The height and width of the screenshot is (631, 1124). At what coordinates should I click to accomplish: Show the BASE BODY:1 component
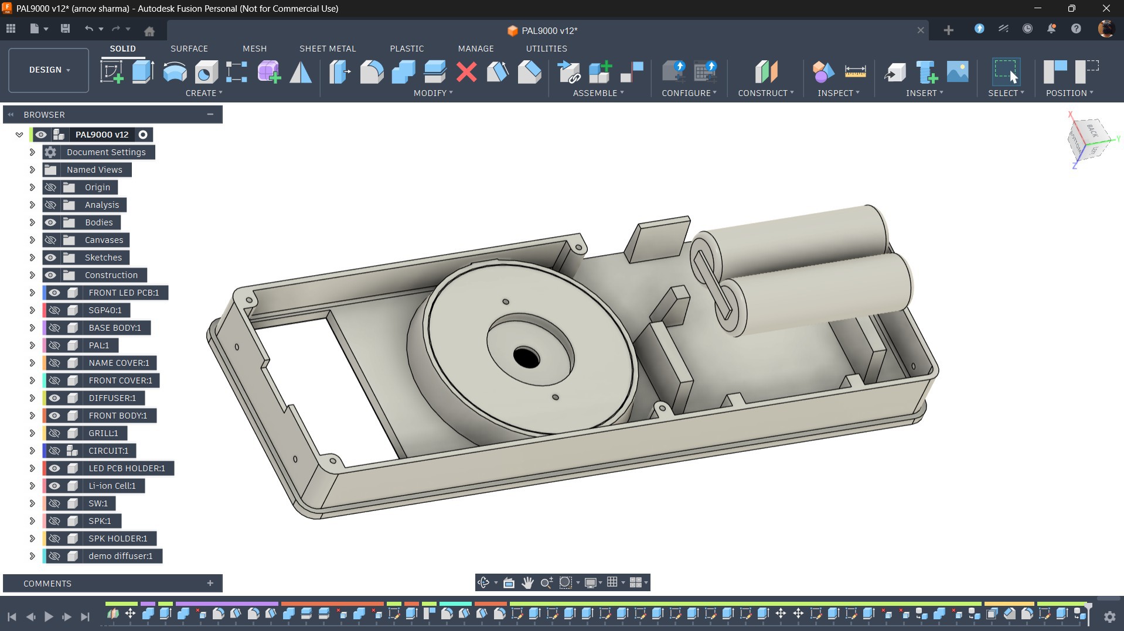[55, 328]
